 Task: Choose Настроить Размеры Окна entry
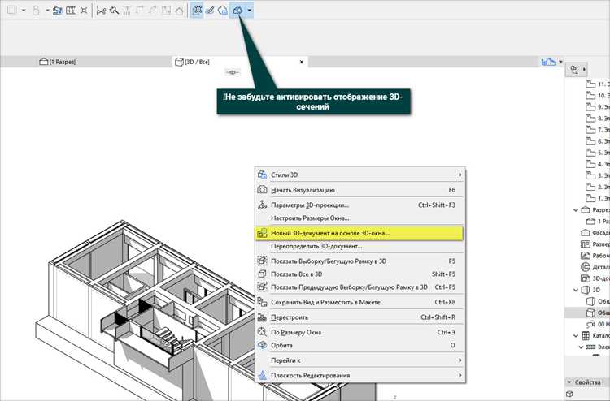click(359, 218)
